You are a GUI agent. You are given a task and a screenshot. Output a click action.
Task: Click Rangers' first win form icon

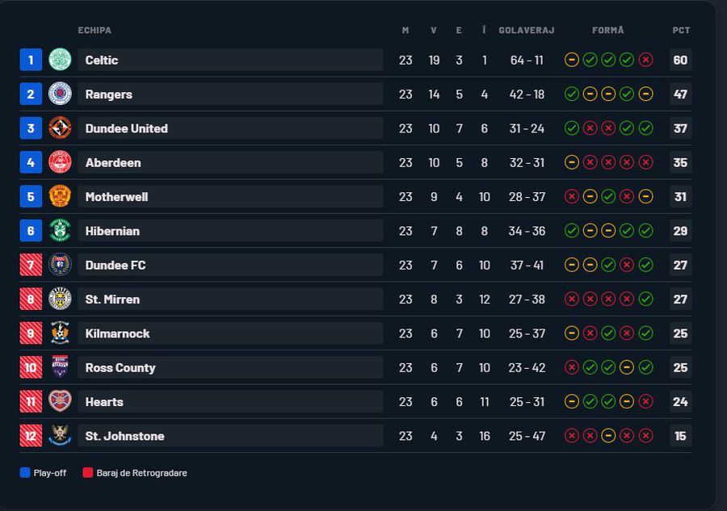click(571, 94)
